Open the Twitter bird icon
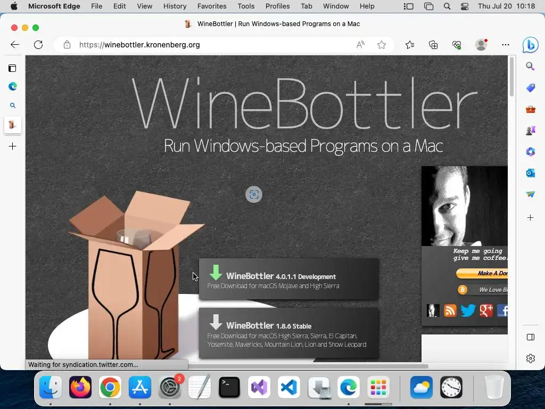Image resolution: width=545 pixels, height=409 pixels. coord(468,310)
